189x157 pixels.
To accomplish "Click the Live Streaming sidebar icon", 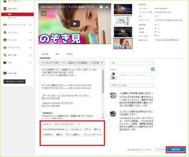I will pyautogui.click(x=5, y=25).
